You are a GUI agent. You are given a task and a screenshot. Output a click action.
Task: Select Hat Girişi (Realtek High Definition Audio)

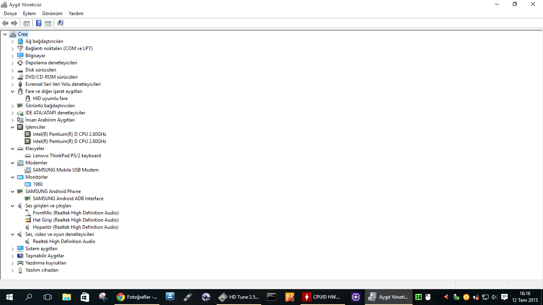click(x=76, y=220)
